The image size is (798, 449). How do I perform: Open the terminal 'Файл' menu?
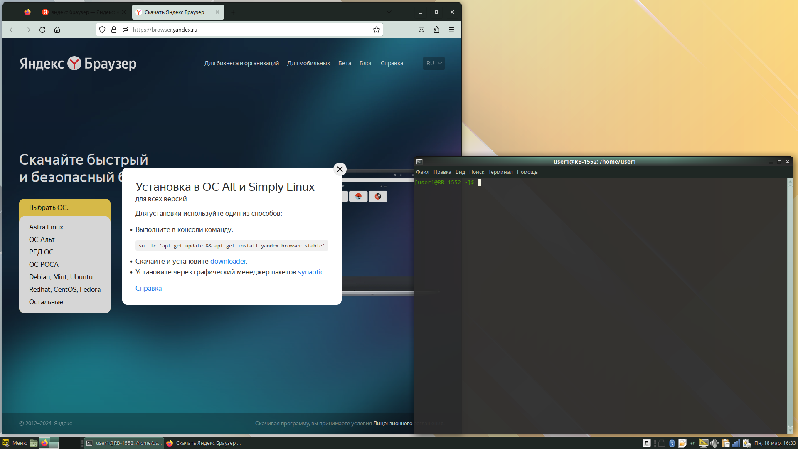tap(423, 172)
